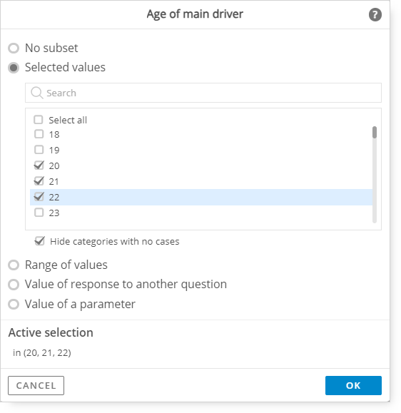The width and height of the screenshot is (401, 413).
Task: Click the highlighted row labeled 22
Action: click(x=201, y=197)
